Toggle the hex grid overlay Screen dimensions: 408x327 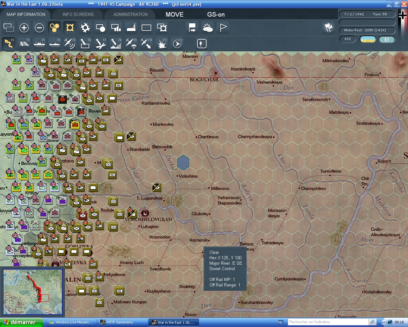pos(55,28)
